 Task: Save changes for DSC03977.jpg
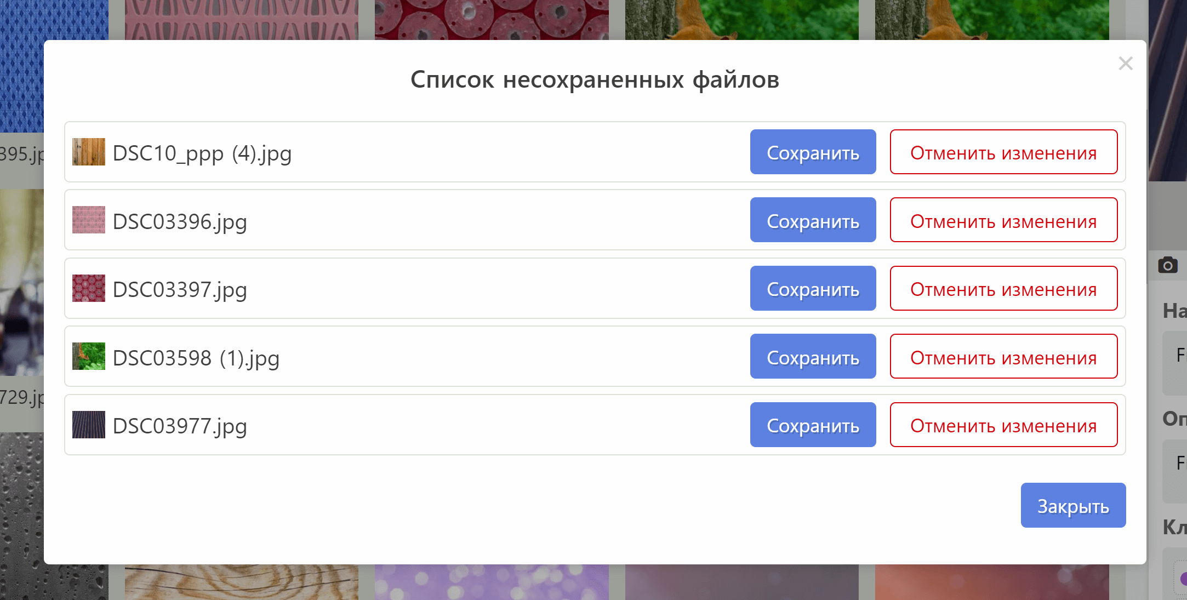pyautogui.click(x=813, y=425)
